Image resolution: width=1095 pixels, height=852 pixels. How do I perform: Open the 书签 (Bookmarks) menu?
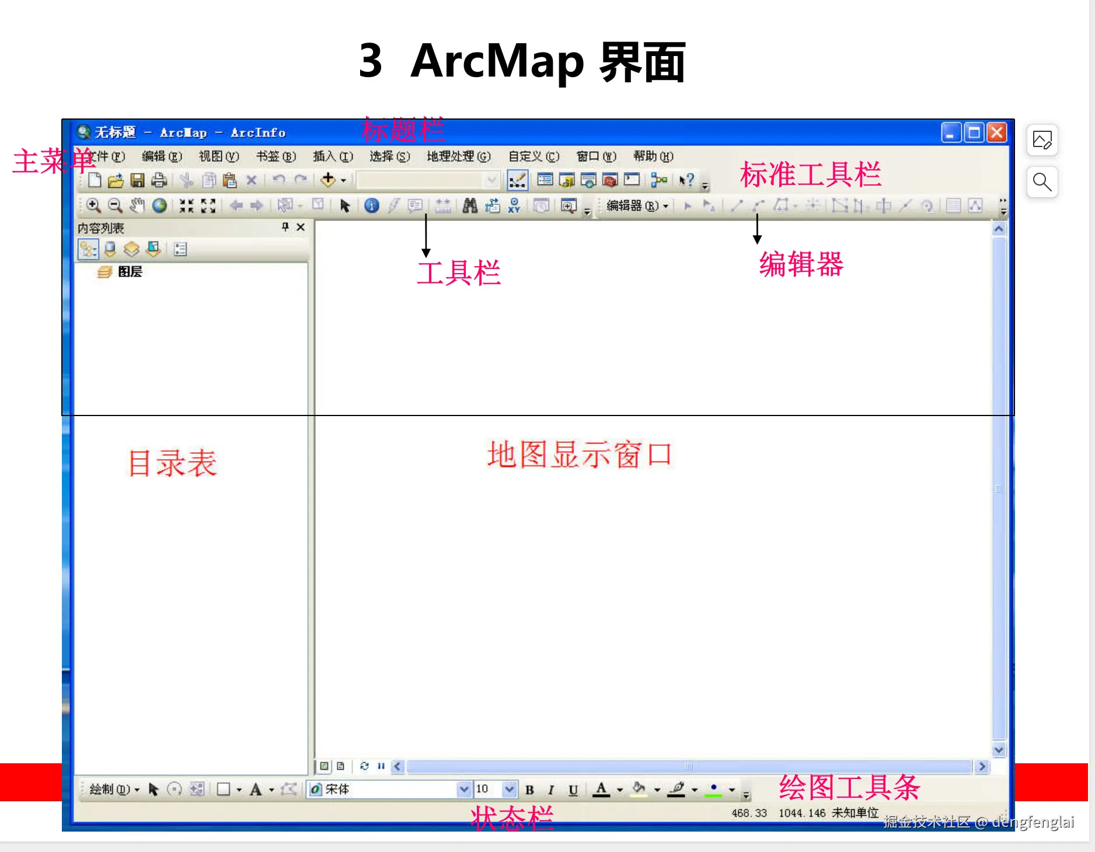[276, 156]
